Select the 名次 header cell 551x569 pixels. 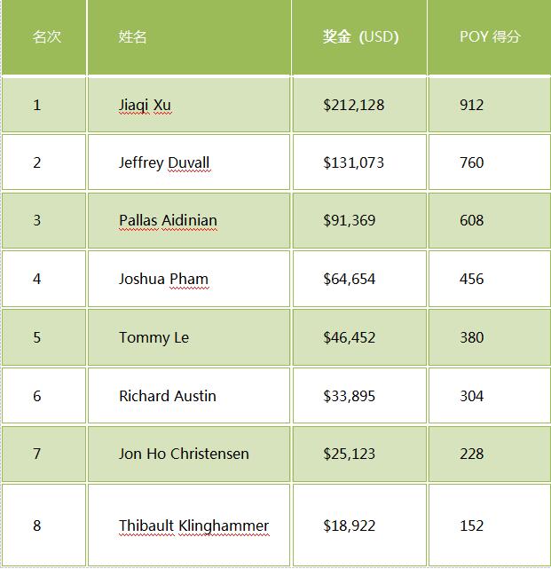pyautogui.click(x=43, y=37)
